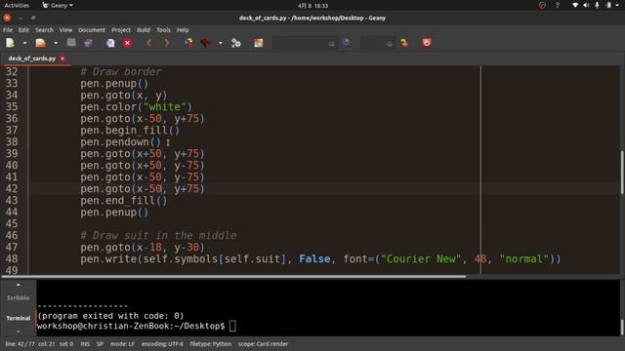Screen dimensions: 625x351
Task: Open the View menu
Action: click(65, 30)
